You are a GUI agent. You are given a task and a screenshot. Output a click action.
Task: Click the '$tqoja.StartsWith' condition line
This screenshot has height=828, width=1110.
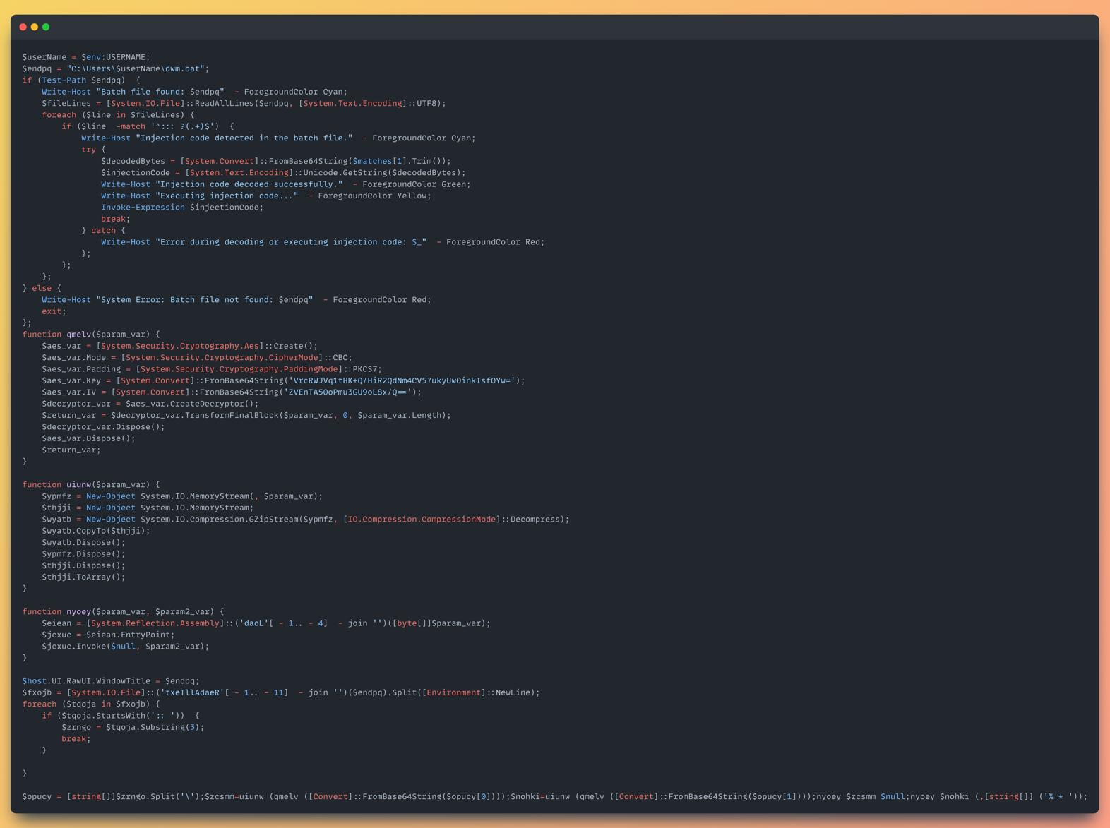click(x=121, y=716)
